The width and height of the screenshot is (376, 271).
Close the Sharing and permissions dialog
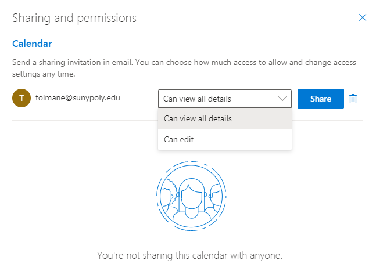363,17
